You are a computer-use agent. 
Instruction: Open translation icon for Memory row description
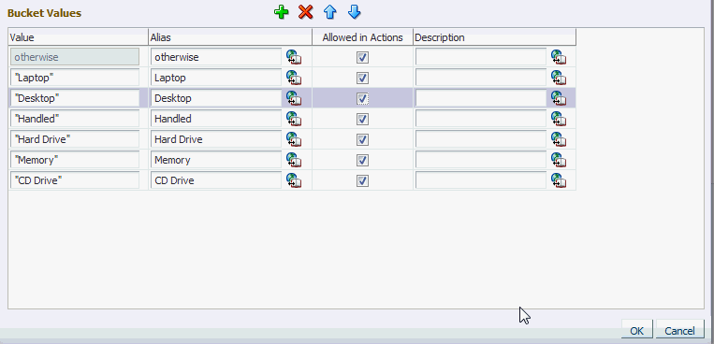click(559, 160)
